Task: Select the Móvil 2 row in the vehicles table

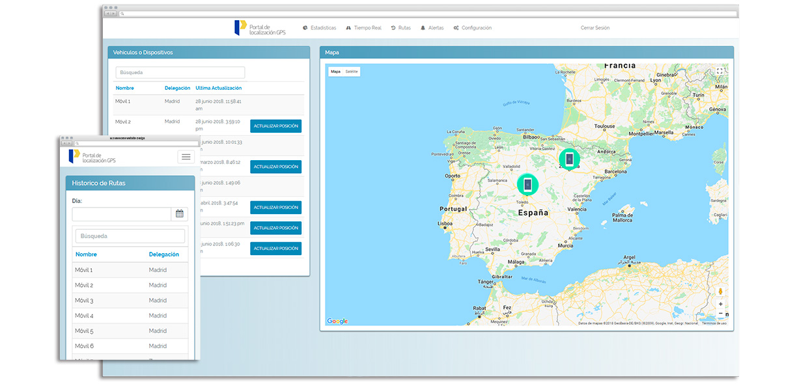Action: click(208, 126)
